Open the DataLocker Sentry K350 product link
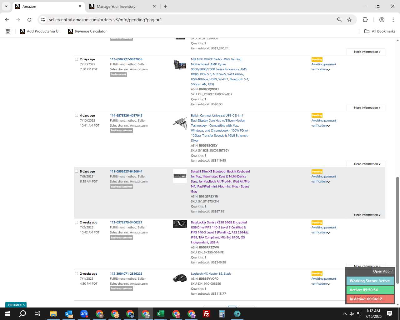The width and height of the screenshot is (400, 320). 220,232
